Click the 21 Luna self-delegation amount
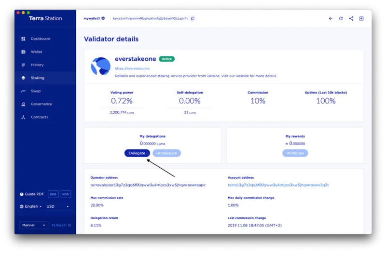The width and height of the screenshot is (386, 253). 190,112
